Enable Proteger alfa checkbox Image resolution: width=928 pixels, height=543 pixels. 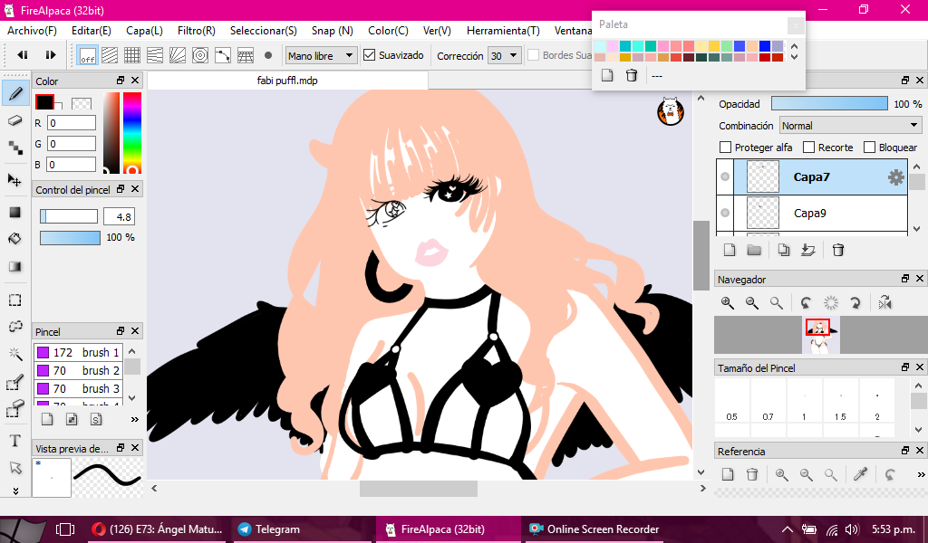(725, 148)
